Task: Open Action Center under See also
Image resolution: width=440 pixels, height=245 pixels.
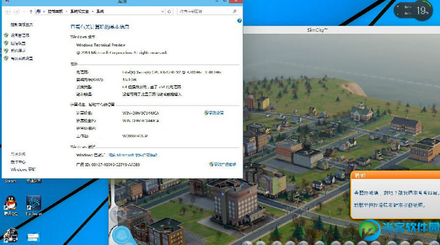Action: point(18,162)
